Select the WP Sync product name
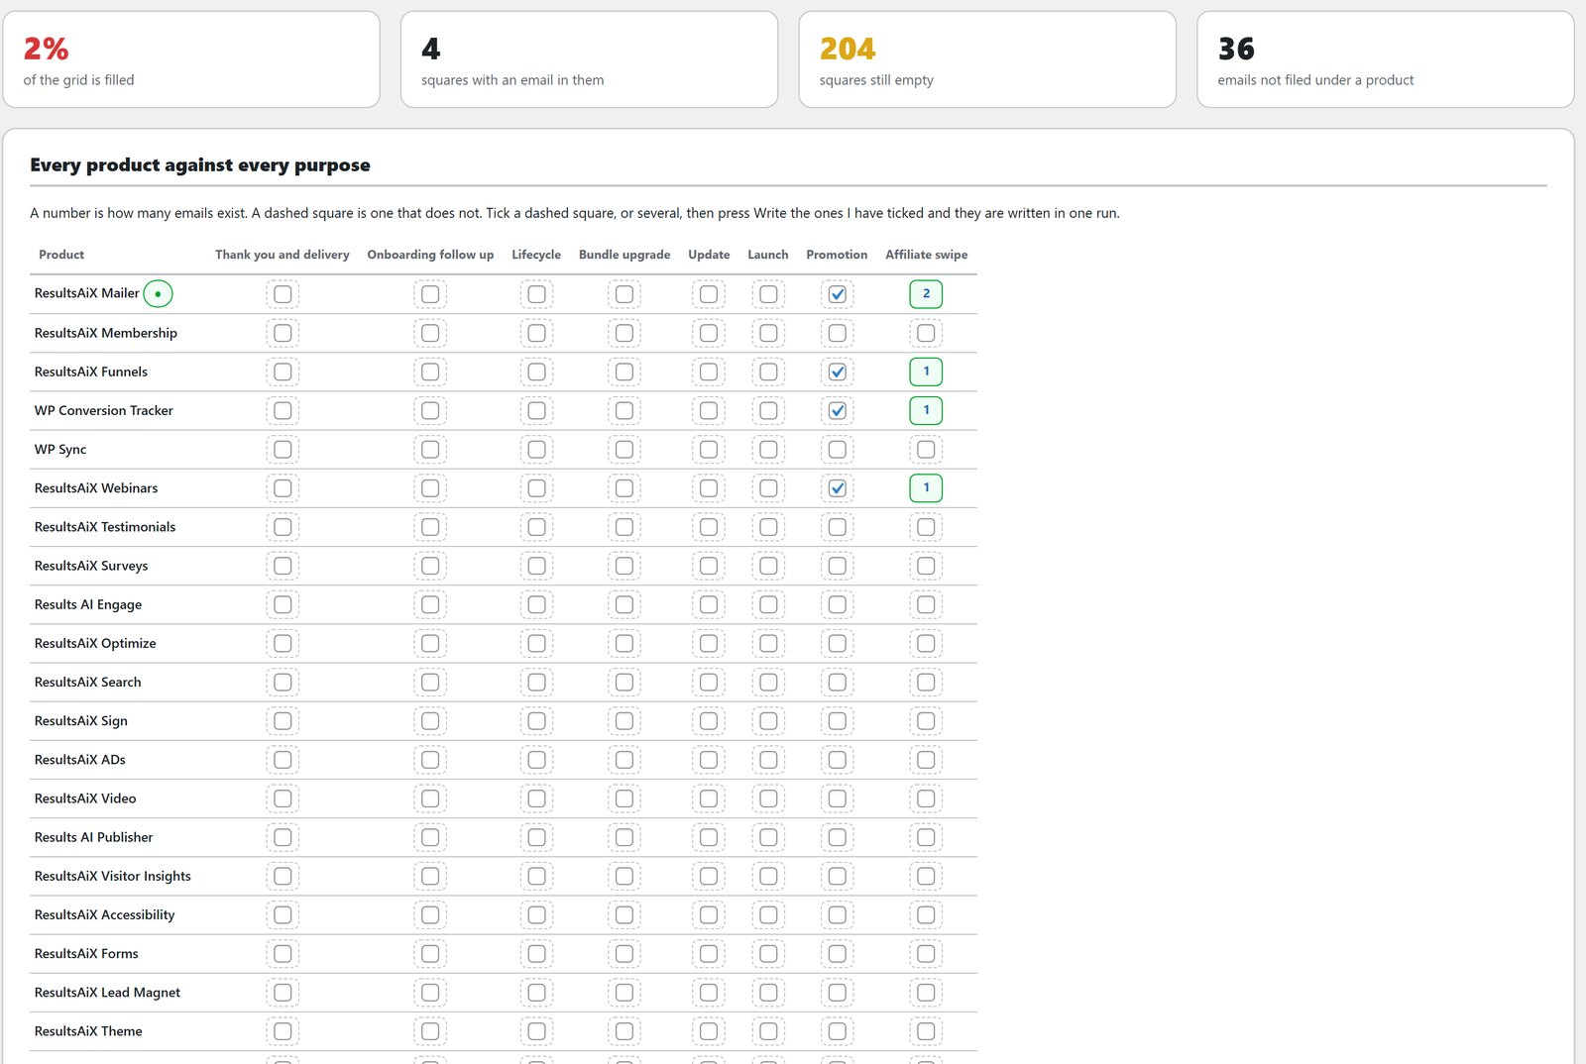 point(60,450)
